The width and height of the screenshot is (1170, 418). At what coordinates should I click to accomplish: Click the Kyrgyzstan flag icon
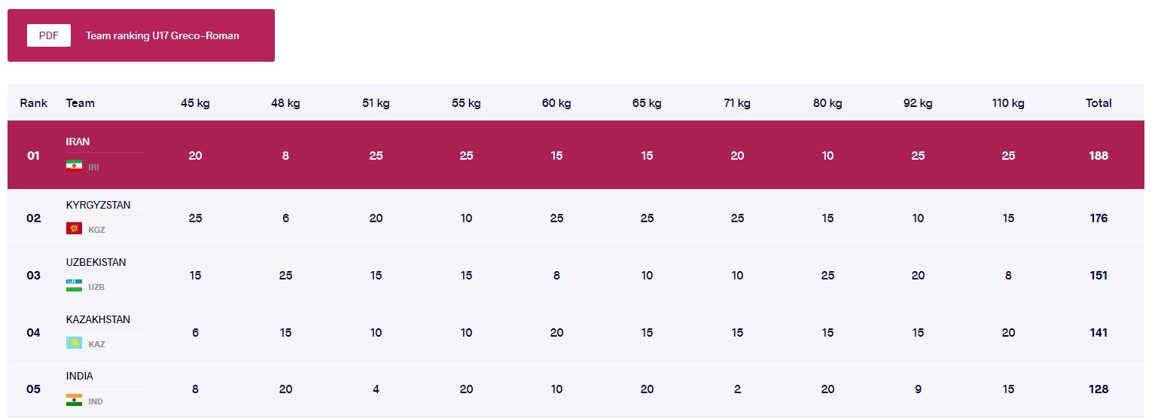[74, 229]
